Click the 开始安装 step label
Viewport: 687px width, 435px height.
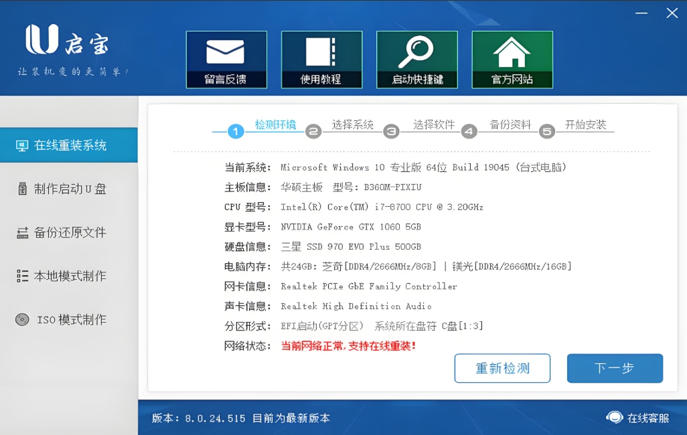[x=585, y=125]
